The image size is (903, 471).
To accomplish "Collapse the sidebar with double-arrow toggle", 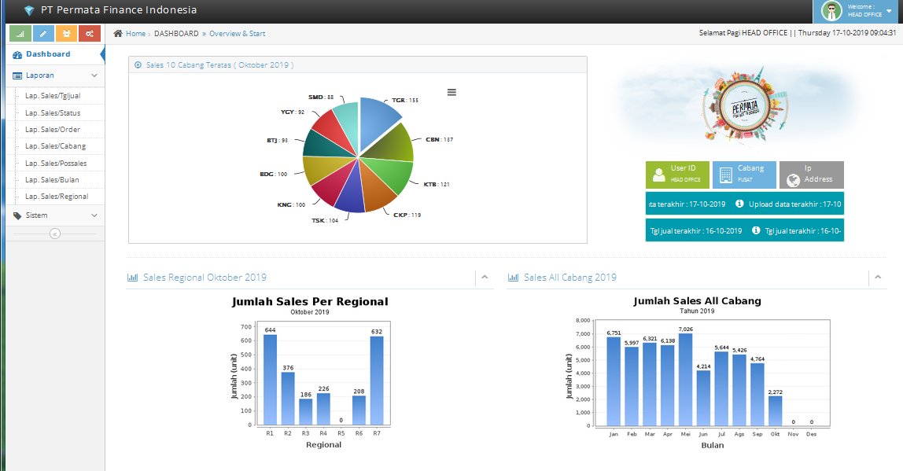I will point(55,234).
